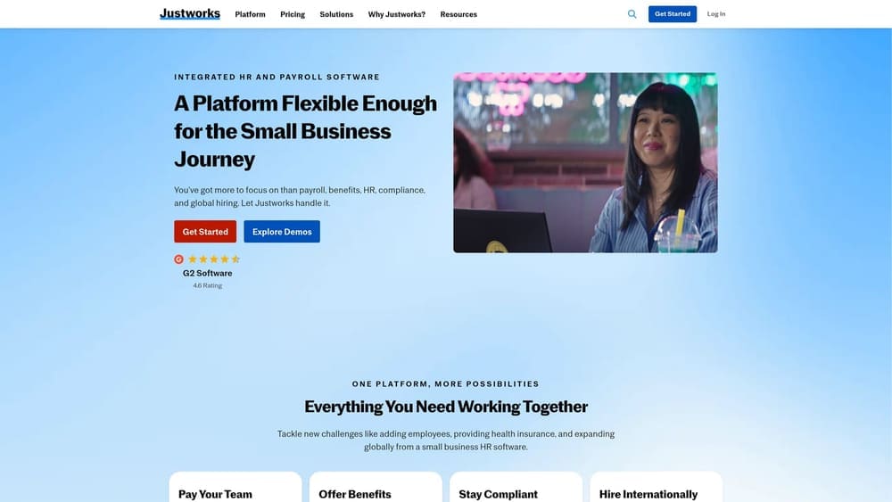The image size is (892, 502).
Task: Open the Platform menu
Action: point(250,14)
